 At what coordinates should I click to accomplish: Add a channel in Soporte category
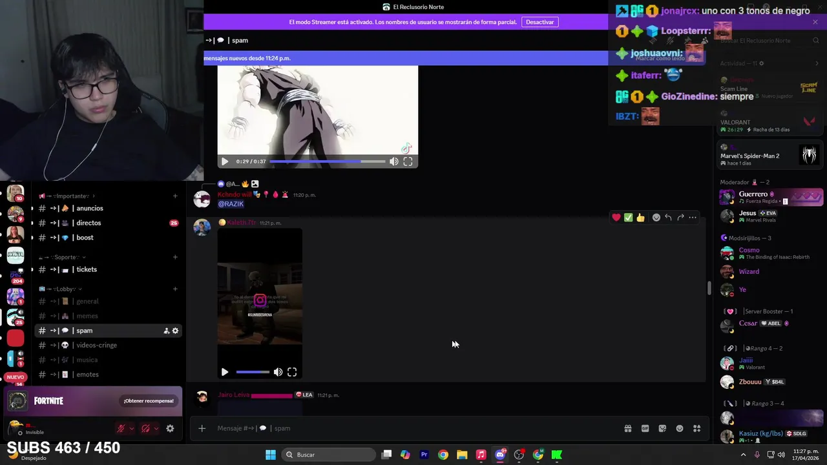coord(175,257)
